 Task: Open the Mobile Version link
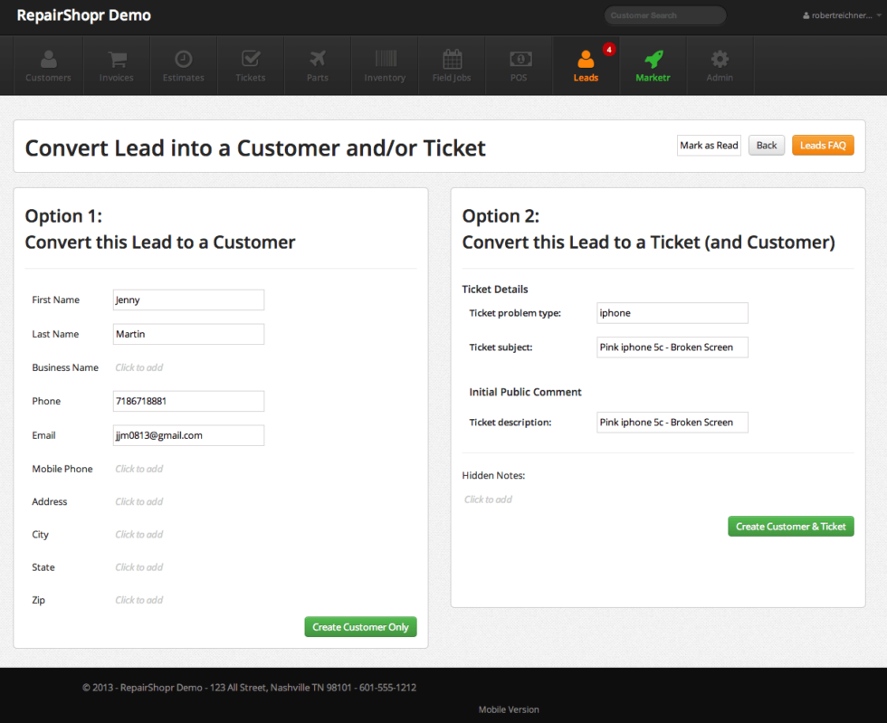tap(509, 709)
